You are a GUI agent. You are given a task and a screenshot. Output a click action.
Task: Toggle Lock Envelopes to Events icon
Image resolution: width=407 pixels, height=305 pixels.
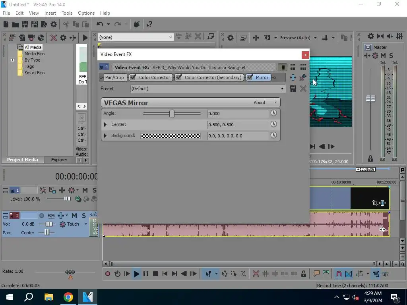pos(376,274)
